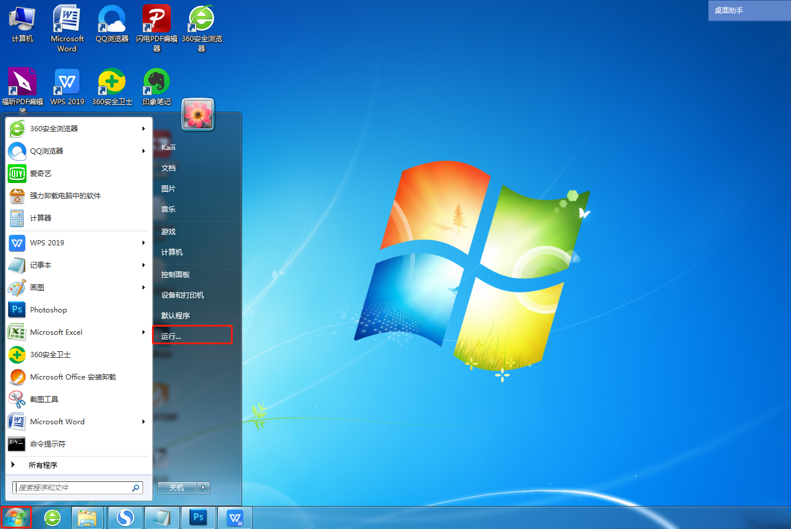
Task: Open shutdown options arrow next to 关机
Action: [203, 487]
